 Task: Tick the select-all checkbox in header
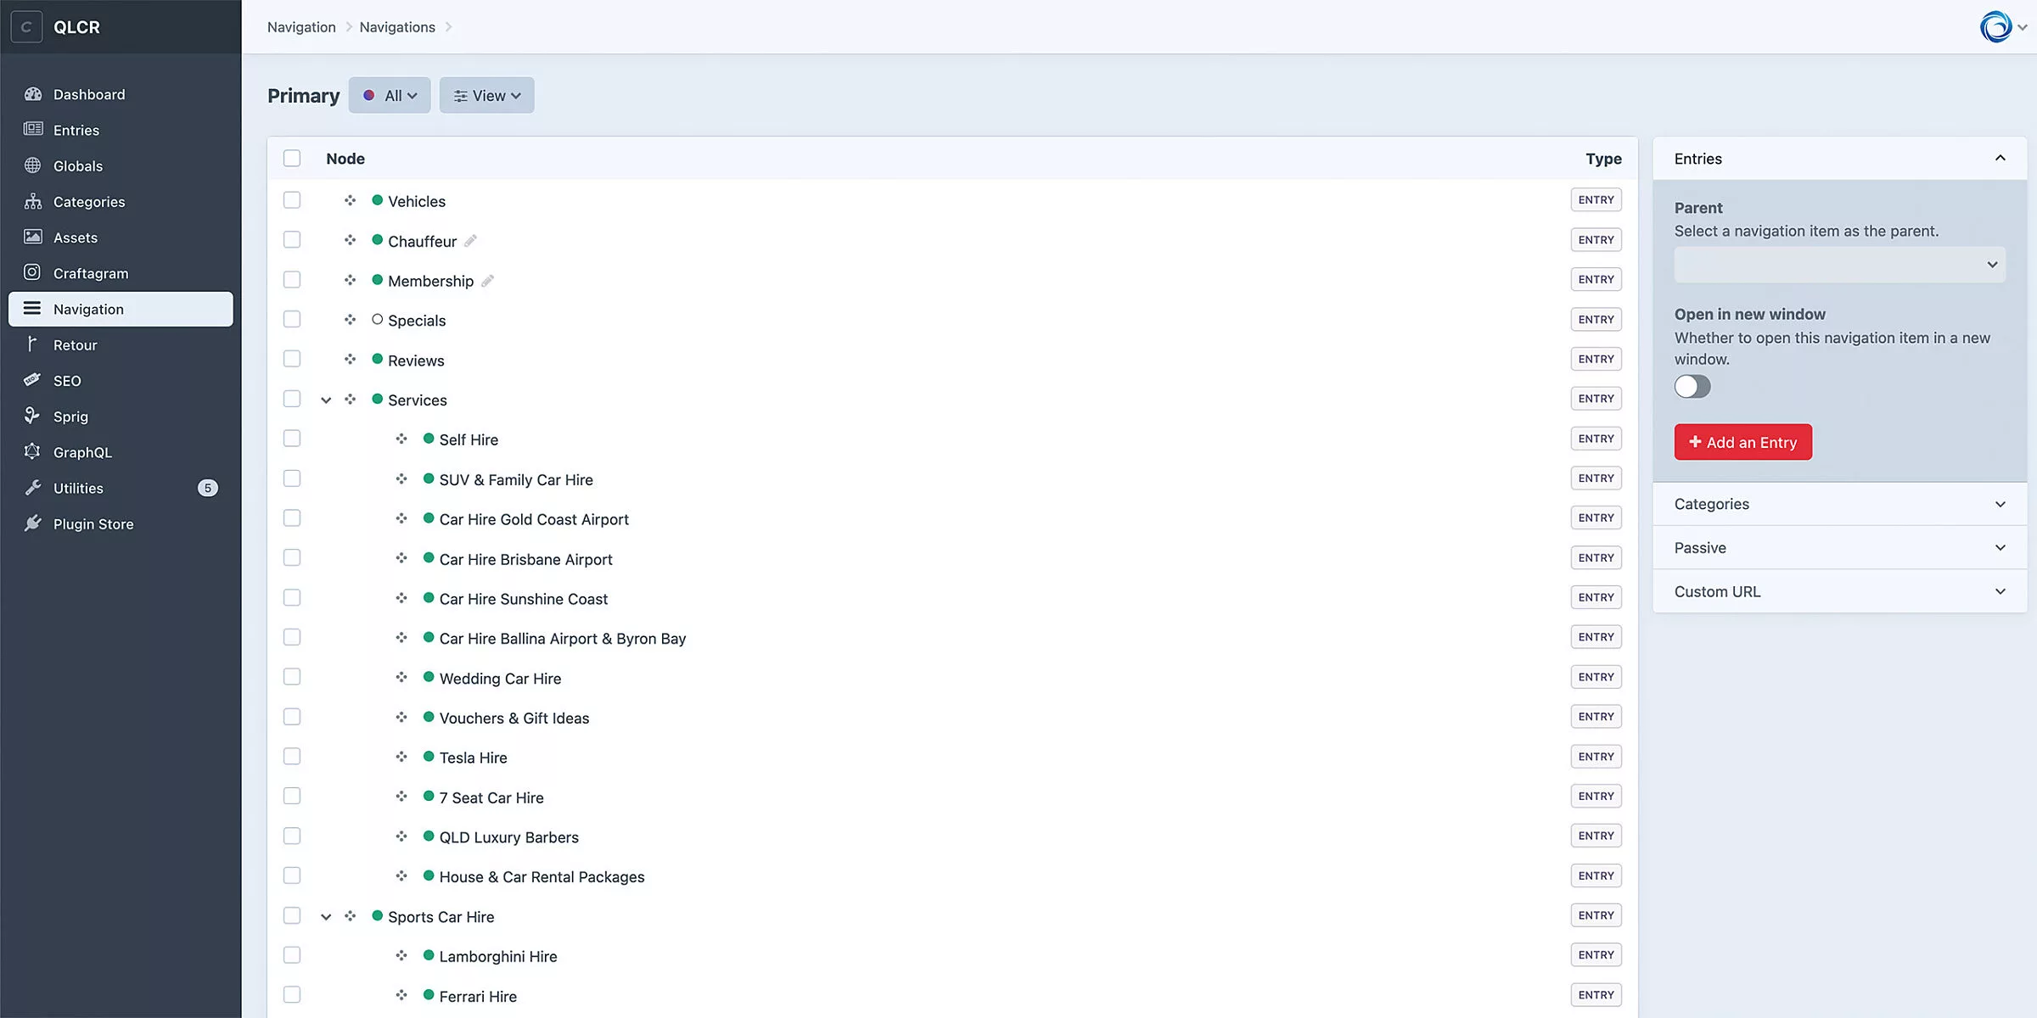click(292, 158)
